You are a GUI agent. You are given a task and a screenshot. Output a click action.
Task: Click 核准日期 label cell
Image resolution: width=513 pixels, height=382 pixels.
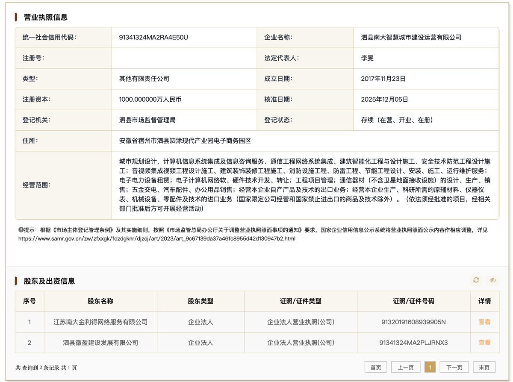coord(305,99)
